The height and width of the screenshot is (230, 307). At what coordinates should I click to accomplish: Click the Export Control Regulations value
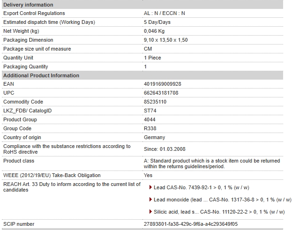[x=164, y=13]
